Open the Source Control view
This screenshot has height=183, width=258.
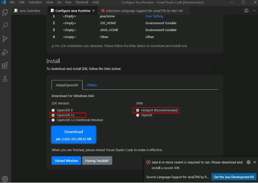pos(5,39)
